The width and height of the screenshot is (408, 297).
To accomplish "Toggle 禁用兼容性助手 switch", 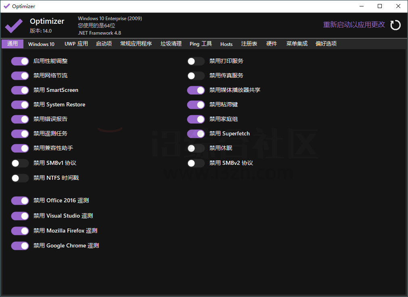I will coord(20,148).
